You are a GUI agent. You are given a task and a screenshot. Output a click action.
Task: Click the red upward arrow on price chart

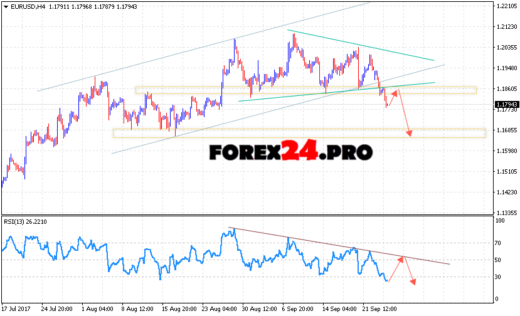(x=392, y=98)
